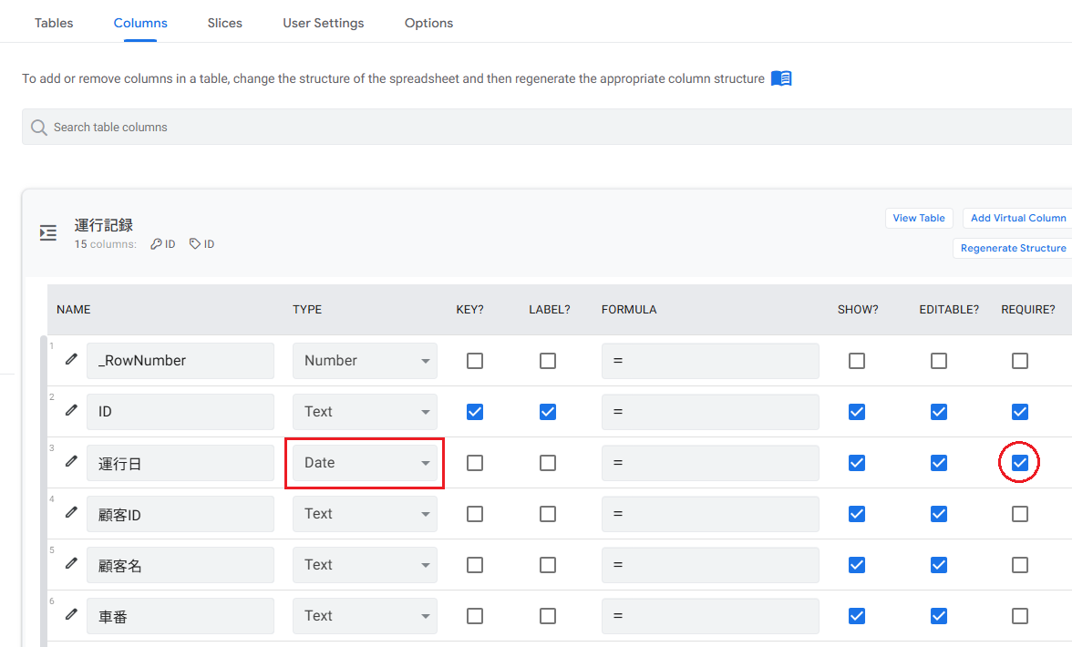Open the documentation book icon
This screenshot has height=647, width=1072.
point(781,78)
